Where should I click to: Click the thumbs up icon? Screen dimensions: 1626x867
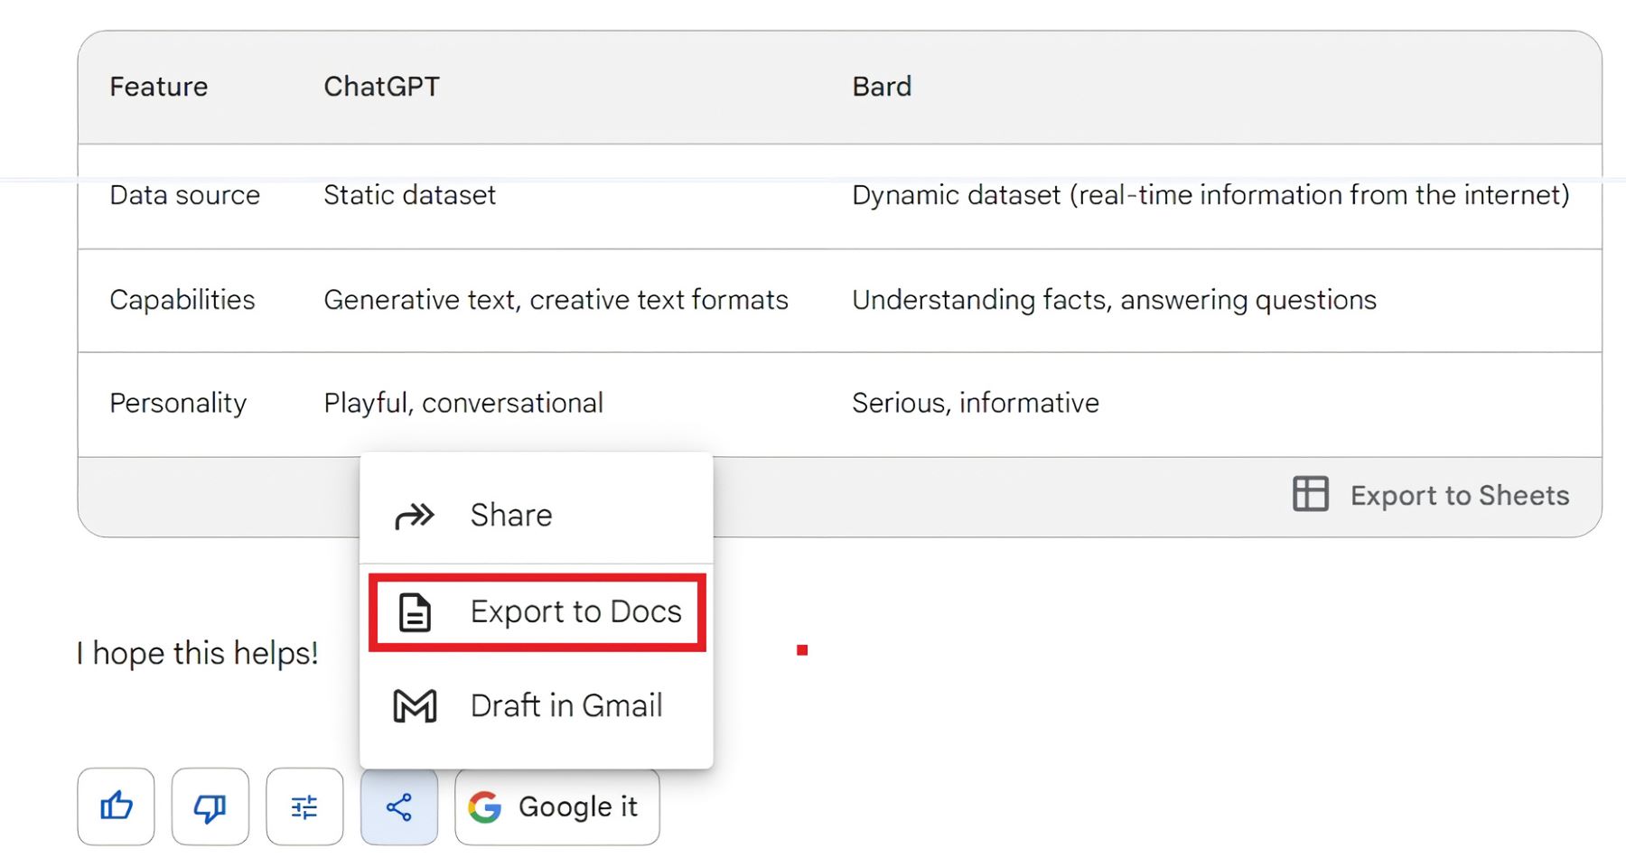[116, 806]
